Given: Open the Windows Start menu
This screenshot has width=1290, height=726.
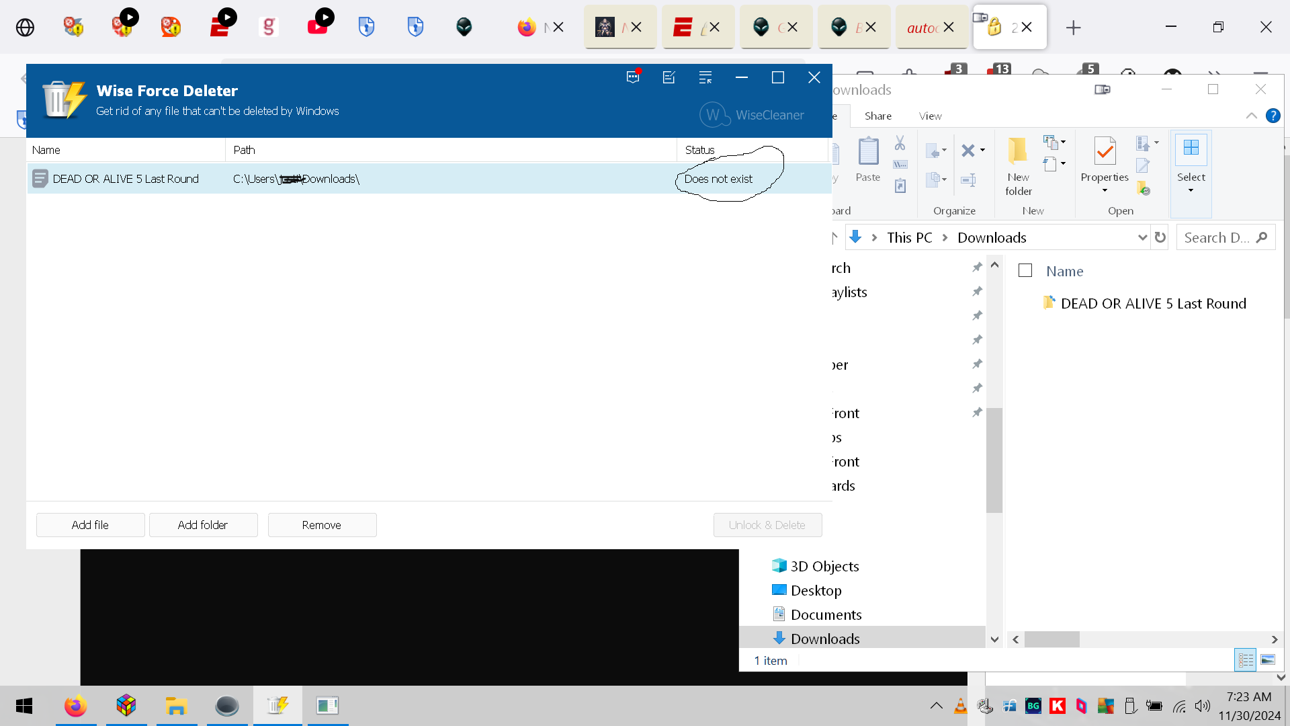Looking at the screenshot, I should 24,706.
